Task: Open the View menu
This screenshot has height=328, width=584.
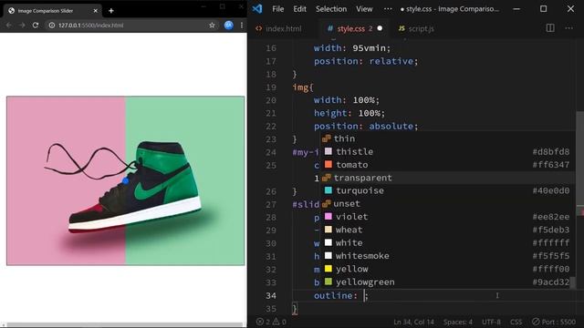Action: 364,9
